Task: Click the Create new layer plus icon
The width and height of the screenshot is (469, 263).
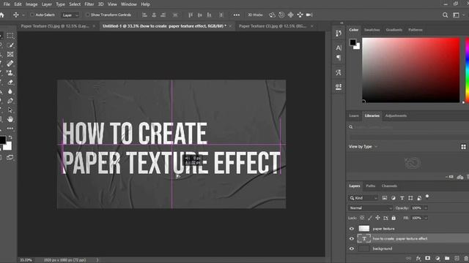Action: [457, 258]
